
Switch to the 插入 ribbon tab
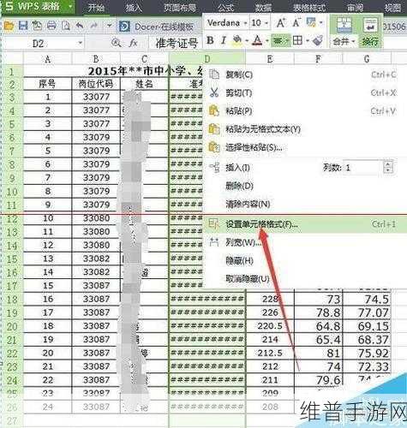(x=134, y=8)
